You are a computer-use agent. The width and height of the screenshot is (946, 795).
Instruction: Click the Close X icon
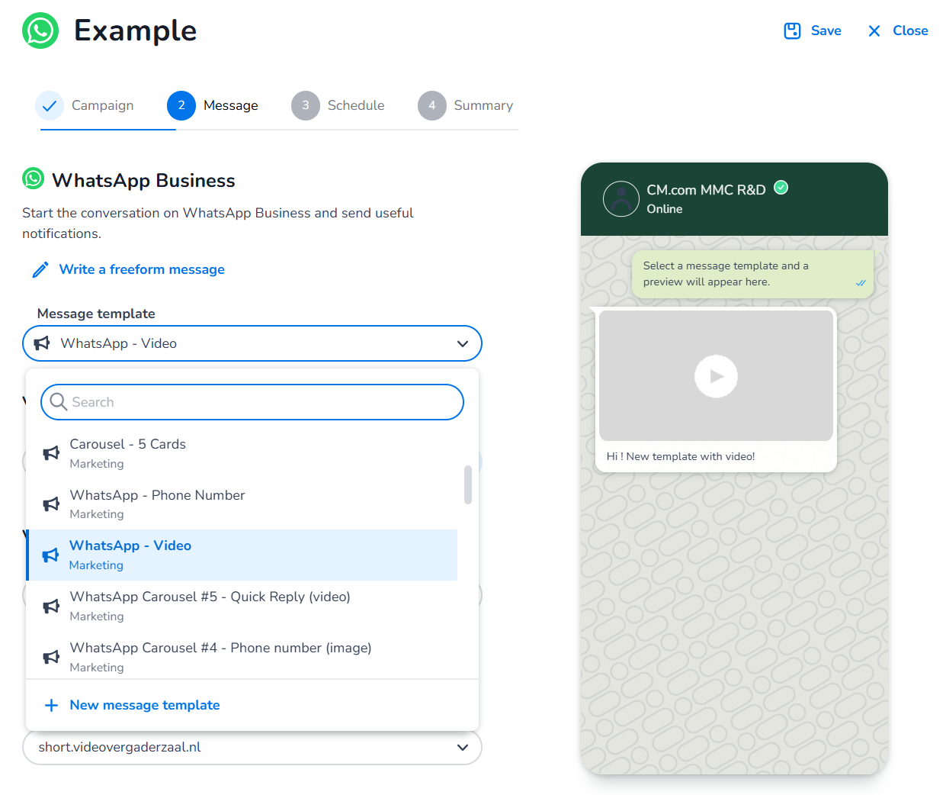pyautogui.click(x=874, y=31)
